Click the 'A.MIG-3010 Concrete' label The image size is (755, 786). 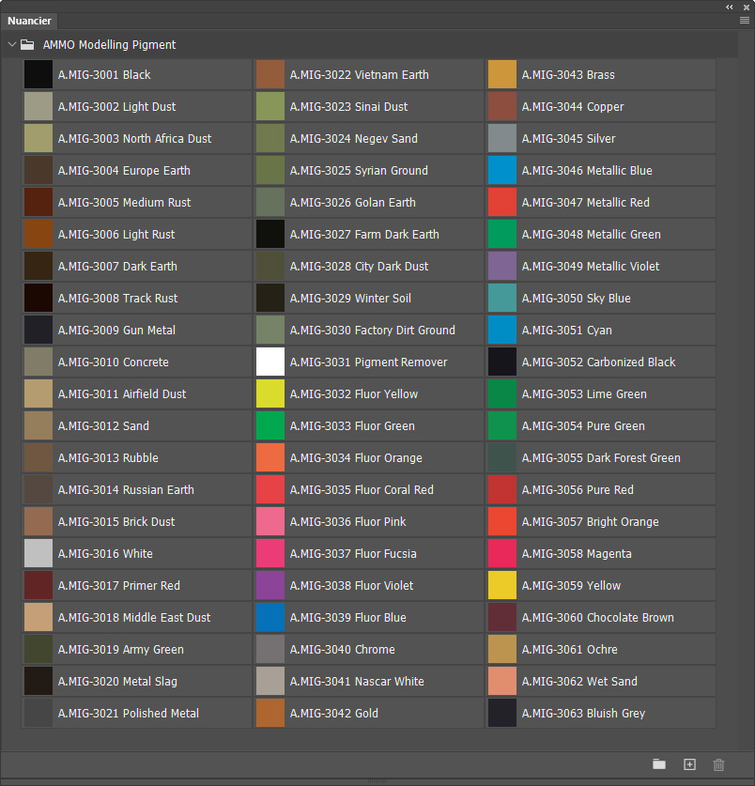point(113,362)
